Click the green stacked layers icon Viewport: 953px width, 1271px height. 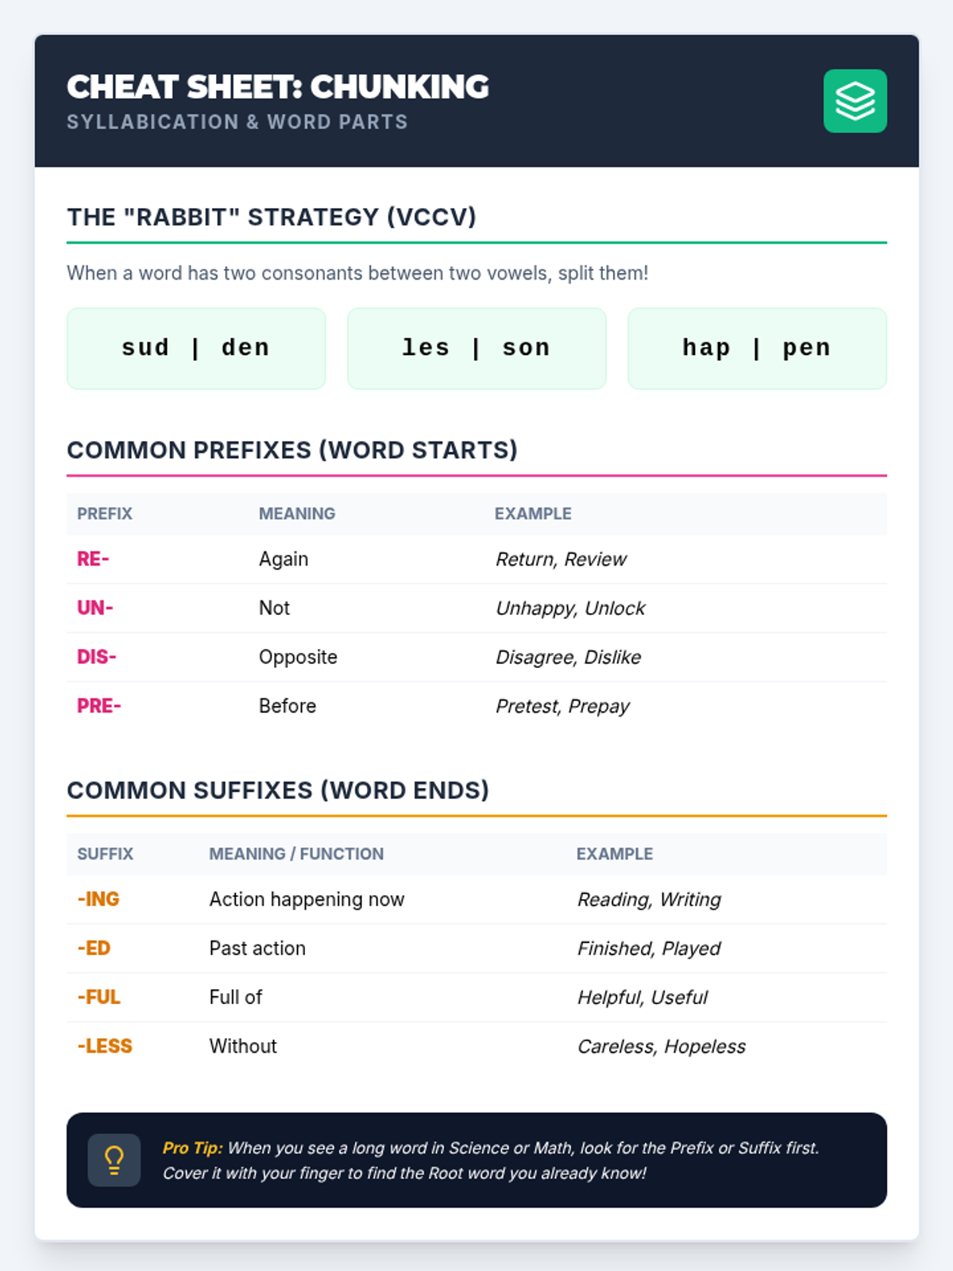coord(855,101)
